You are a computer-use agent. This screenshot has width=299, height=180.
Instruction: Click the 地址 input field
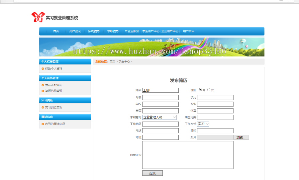coord(160,137)
